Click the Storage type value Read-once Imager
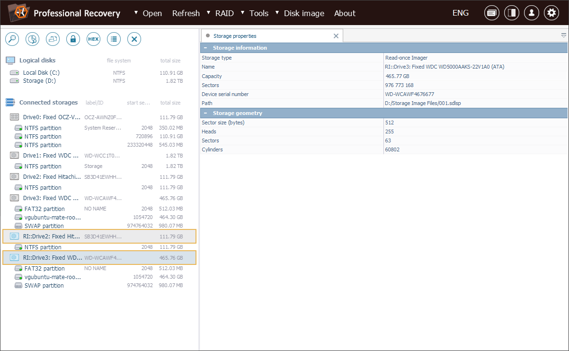Screen dimensions: 569x351 pos(407,58)
